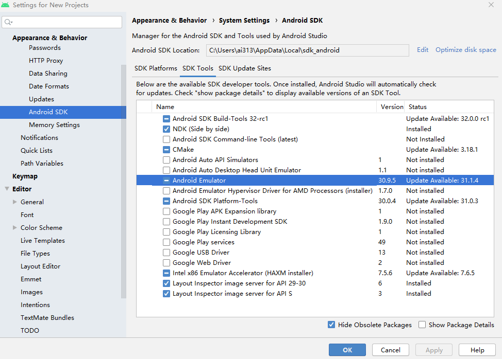Open Path Variables settings
The height and width of the screenshot is (359, 502).
click(42, 163)
